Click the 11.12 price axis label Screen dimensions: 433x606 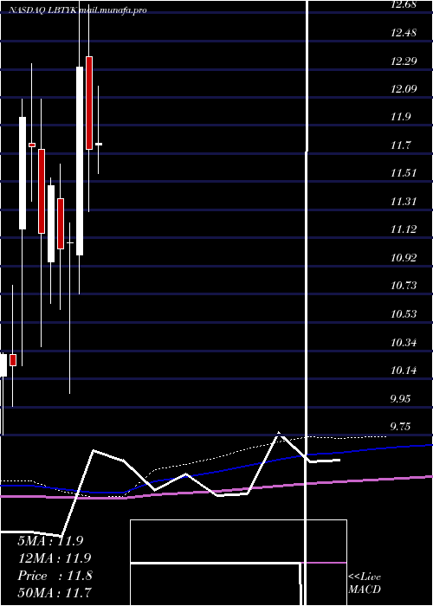pos(404,229)
